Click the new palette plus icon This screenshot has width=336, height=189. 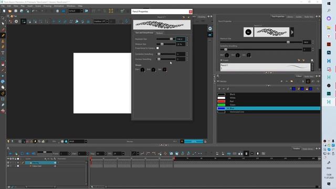tap(281, 81)
